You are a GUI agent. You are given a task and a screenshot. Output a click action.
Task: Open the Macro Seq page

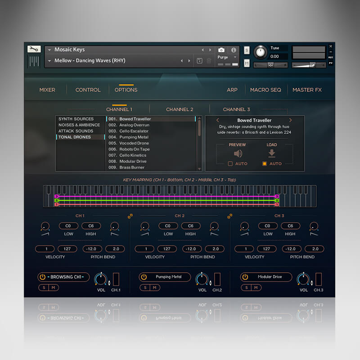pyautogui.click(x=265, y=90)
